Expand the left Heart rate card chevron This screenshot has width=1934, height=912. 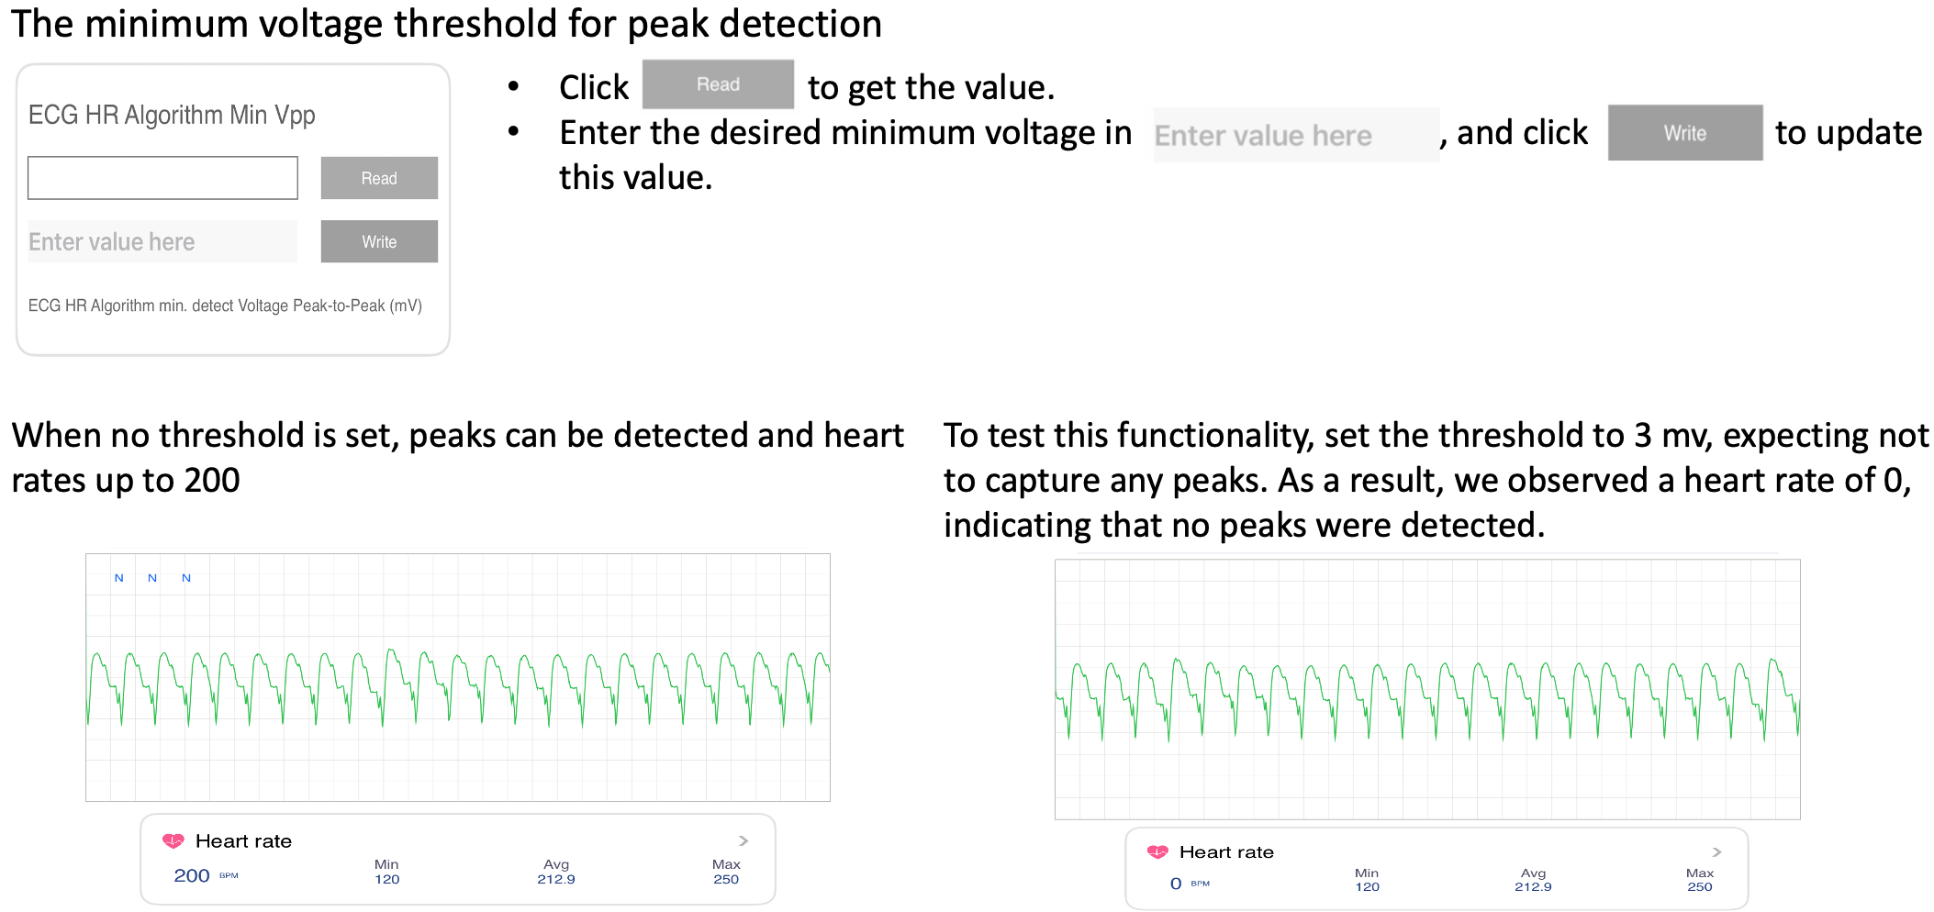pos(743,840)
